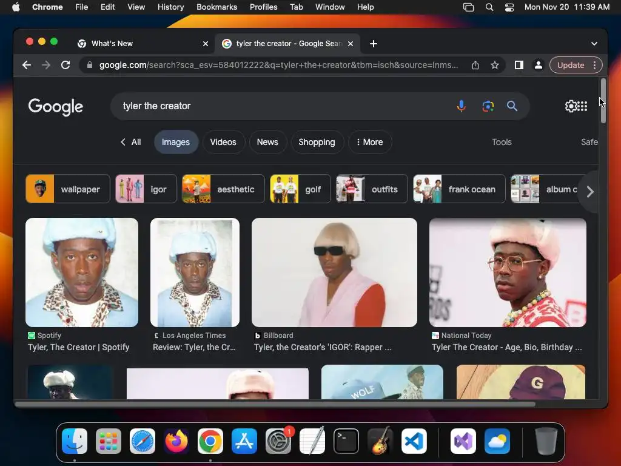Viewport: 621px width, 466px height.
Task: Click the browser forward arrow
Action: coord(46,65)
